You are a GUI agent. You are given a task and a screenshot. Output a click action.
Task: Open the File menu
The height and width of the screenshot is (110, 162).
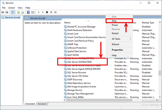pos(4,8)
